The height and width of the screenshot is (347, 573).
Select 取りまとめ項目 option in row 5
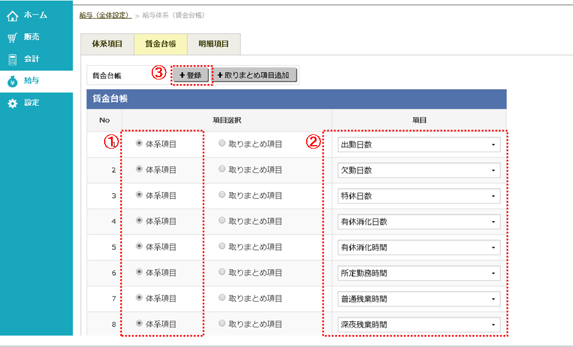pos(222,247)
